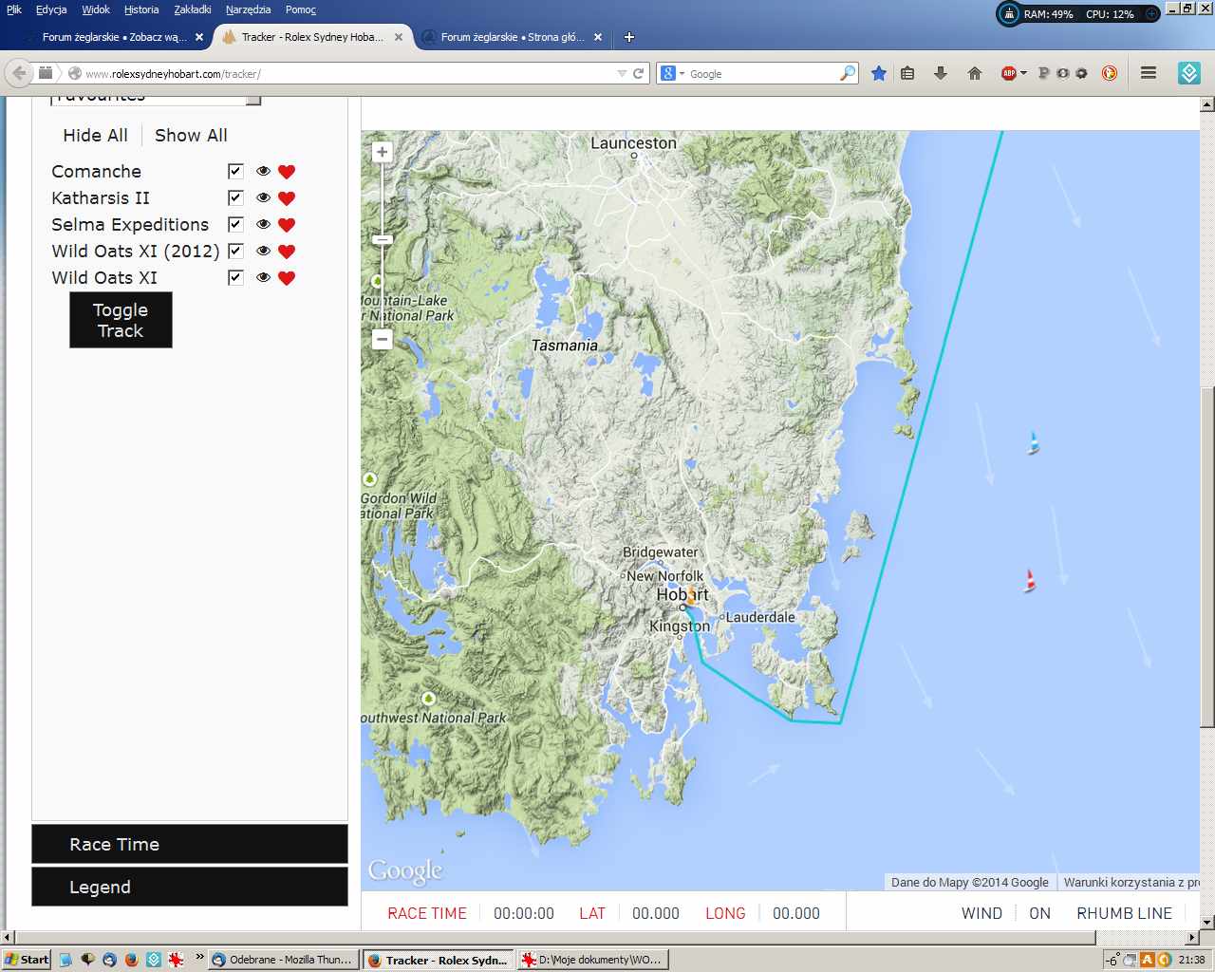Viewport: 1215px width, 972px height.
Task: Click the Show All link
Action: click(x=191, y=136)
